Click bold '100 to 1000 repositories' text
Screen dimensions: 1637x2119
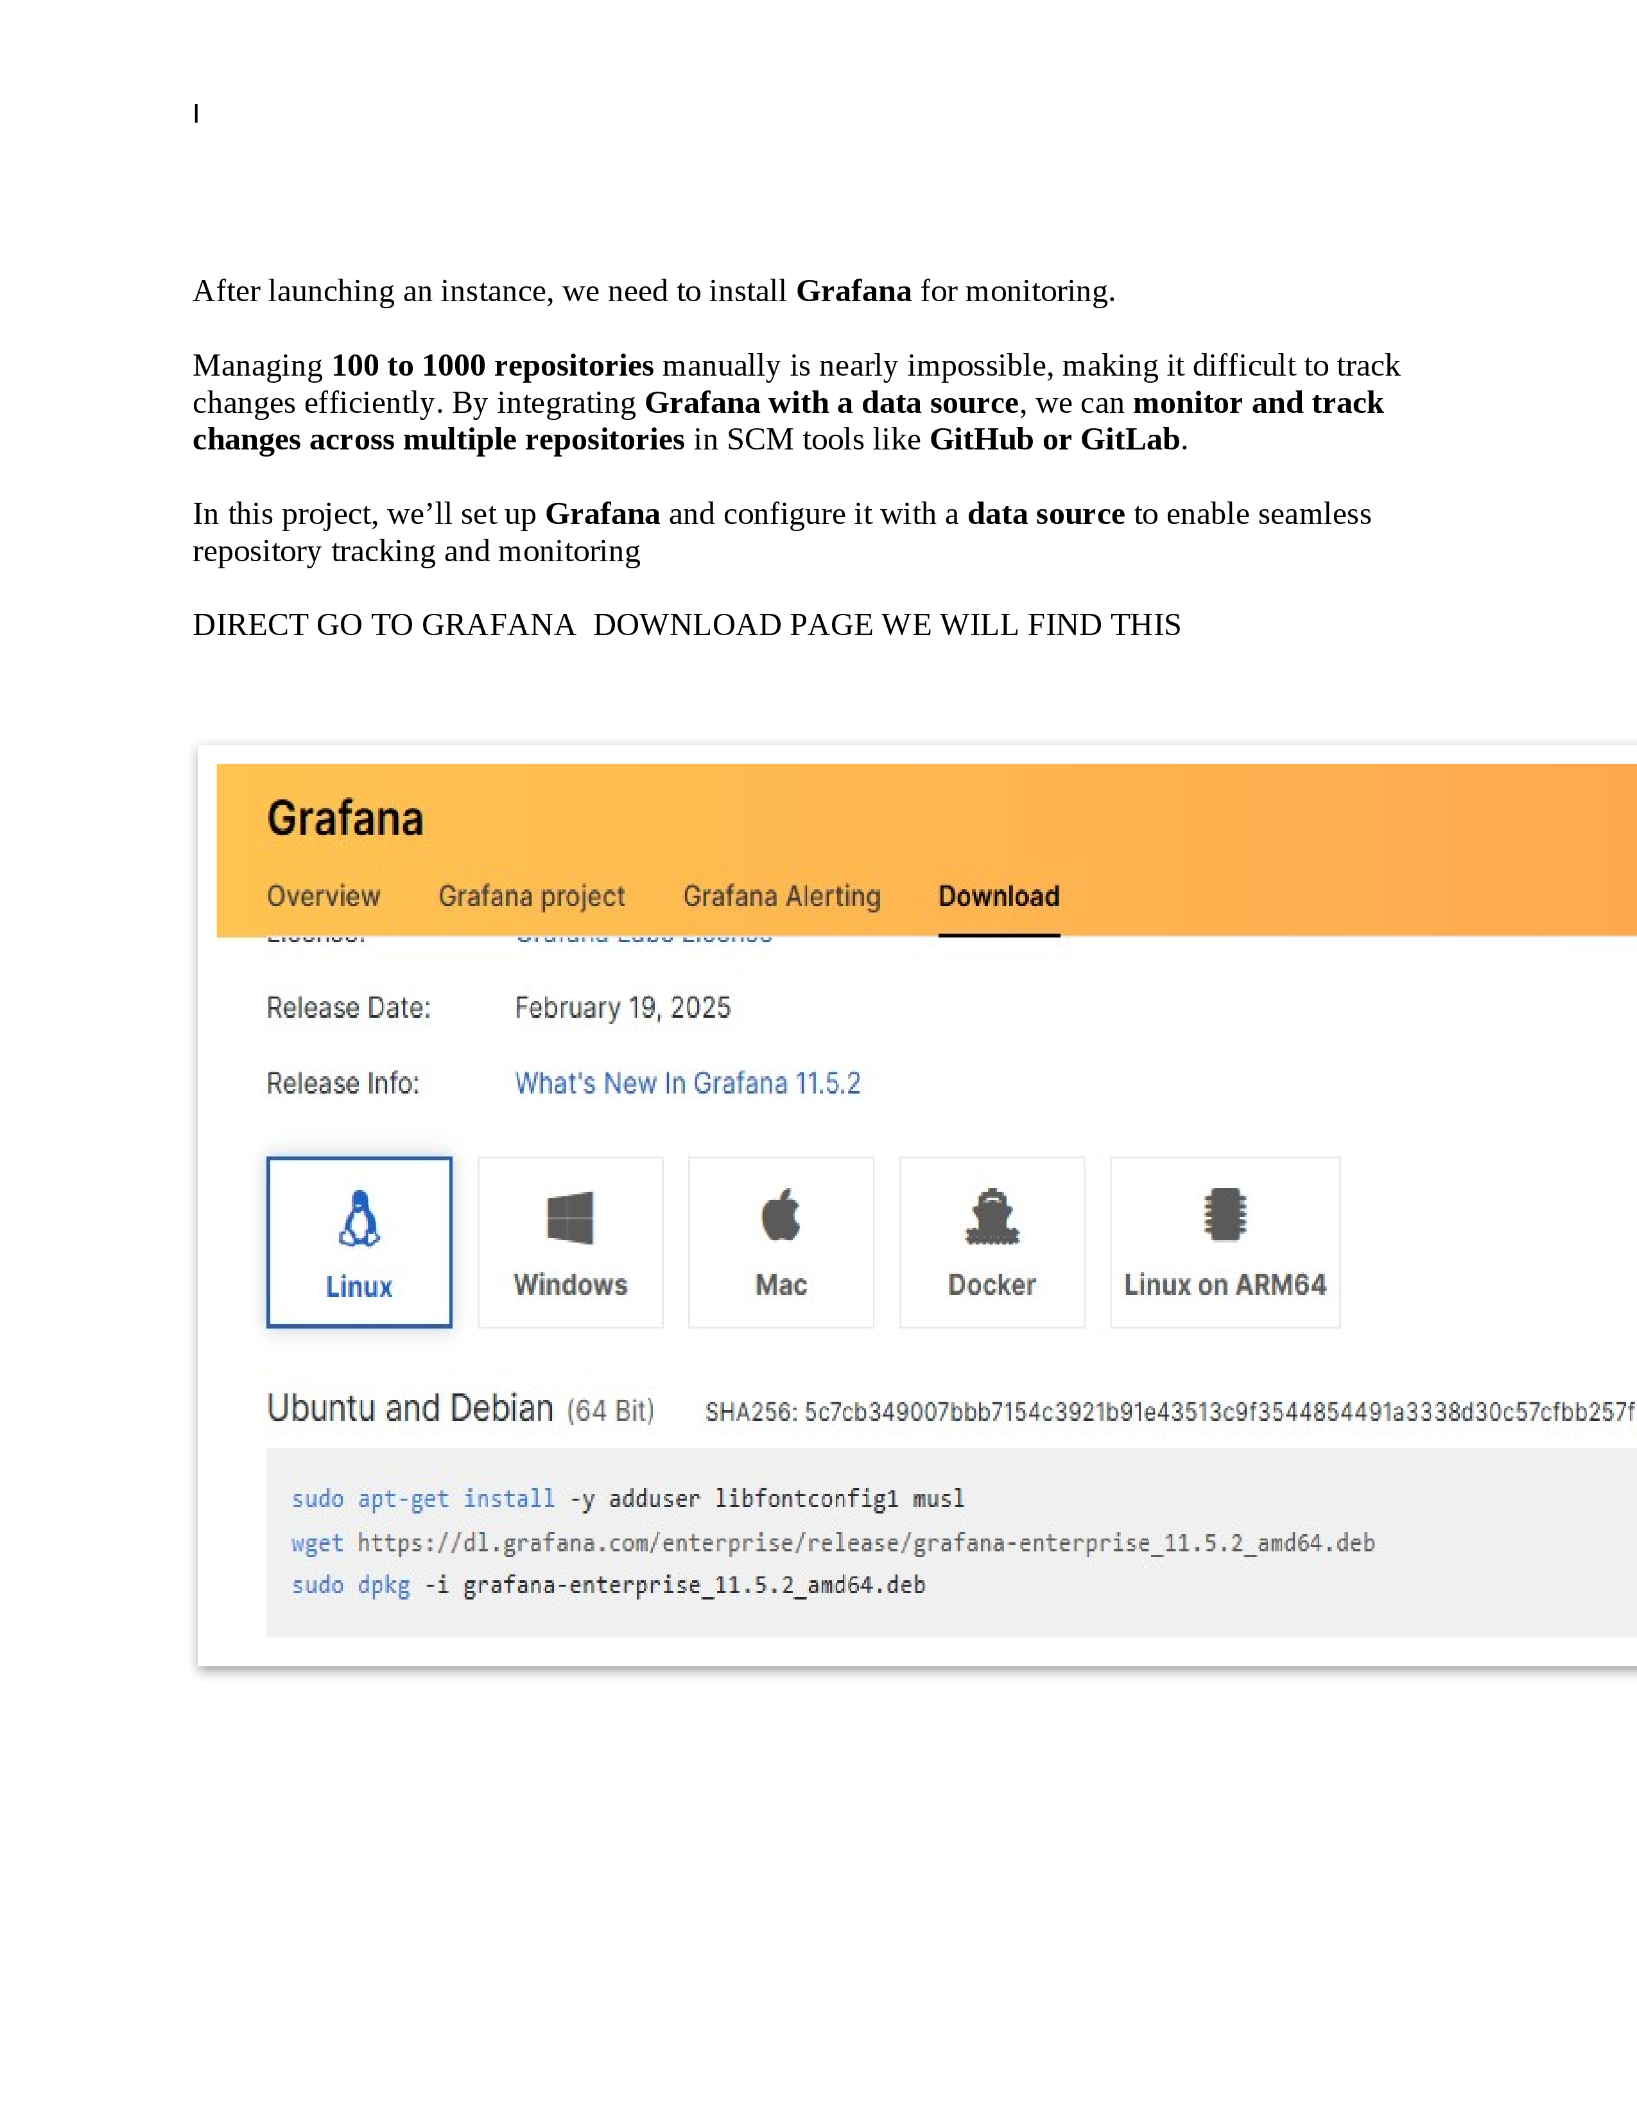click(492, 366)
